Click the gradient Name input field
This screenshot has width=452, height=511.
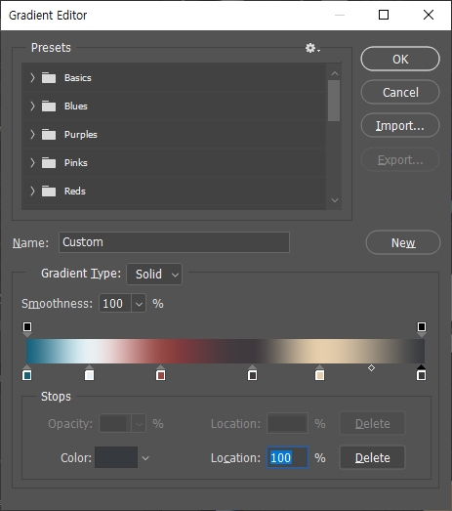[x=174, y=242]
